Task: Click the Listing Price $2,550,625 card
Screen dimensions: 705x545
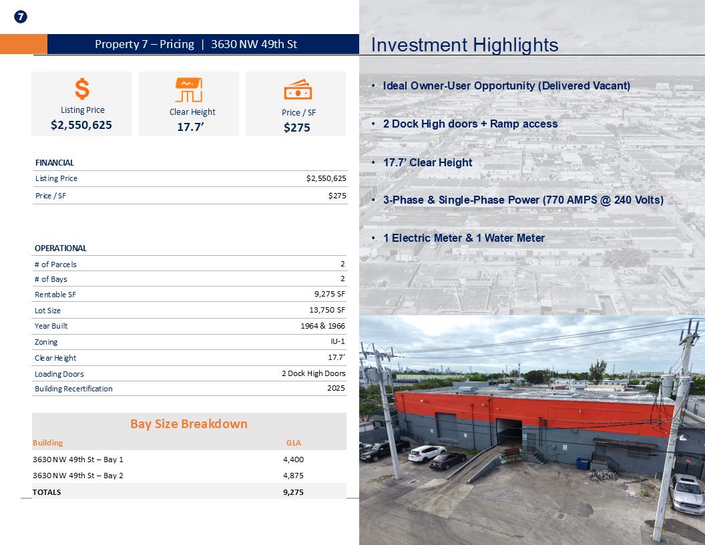Action: tap(82, 104)
